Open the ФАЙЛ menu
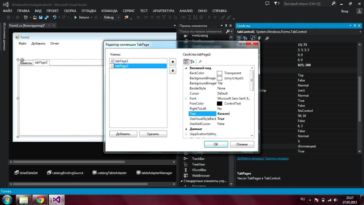The width and height of the screenshot is (364, 205). coord(7,11)
